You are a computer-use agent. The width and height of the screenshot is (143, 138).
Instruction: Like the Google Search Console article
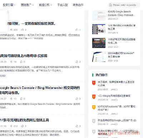tap(77, 99)
